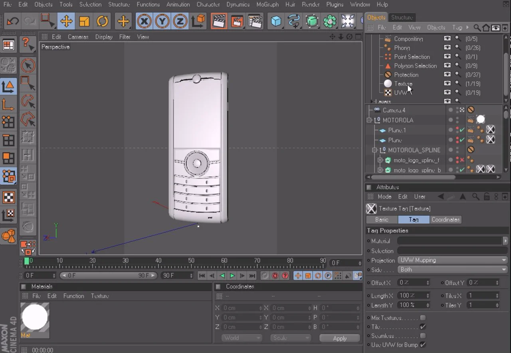Click the home icon in Objects panel

486,28
